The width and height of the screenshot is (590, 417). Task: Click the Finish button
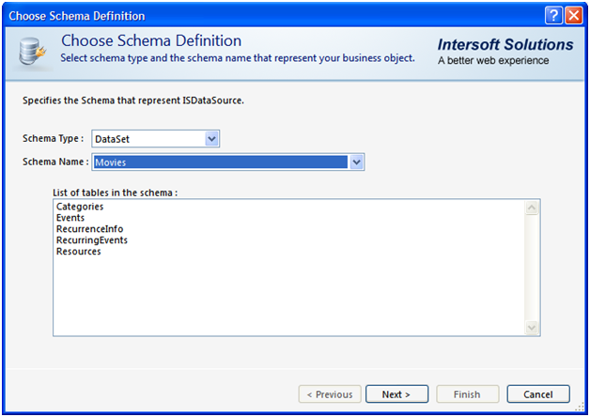click(467, 394)
